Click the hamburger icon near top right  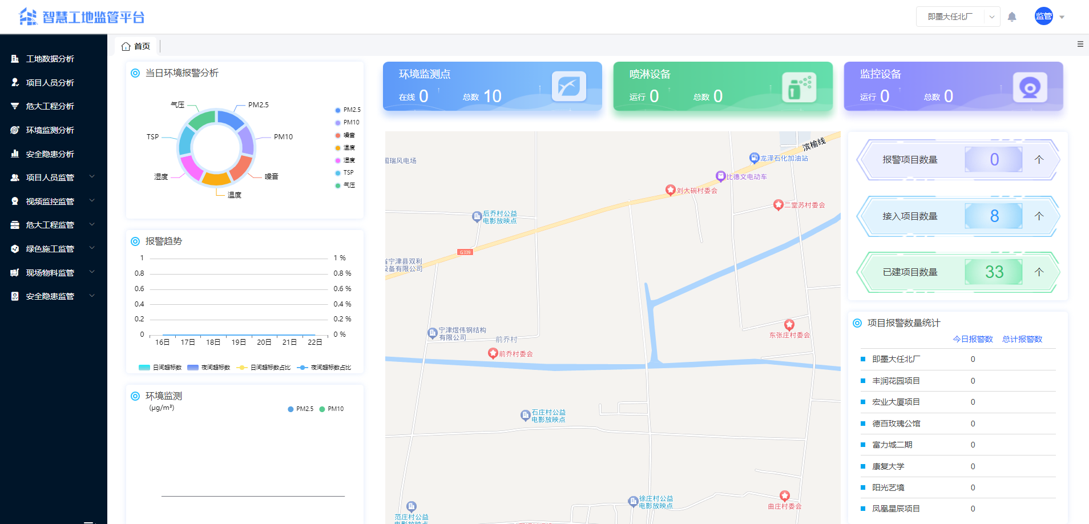pos(1080,44)
